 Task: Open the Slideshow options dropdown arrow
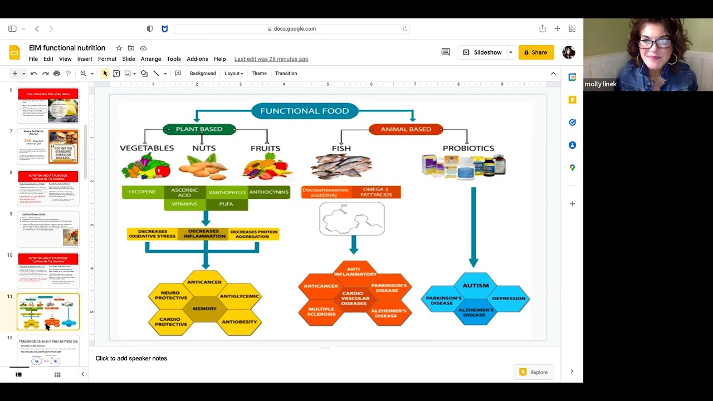pos(511,52)
